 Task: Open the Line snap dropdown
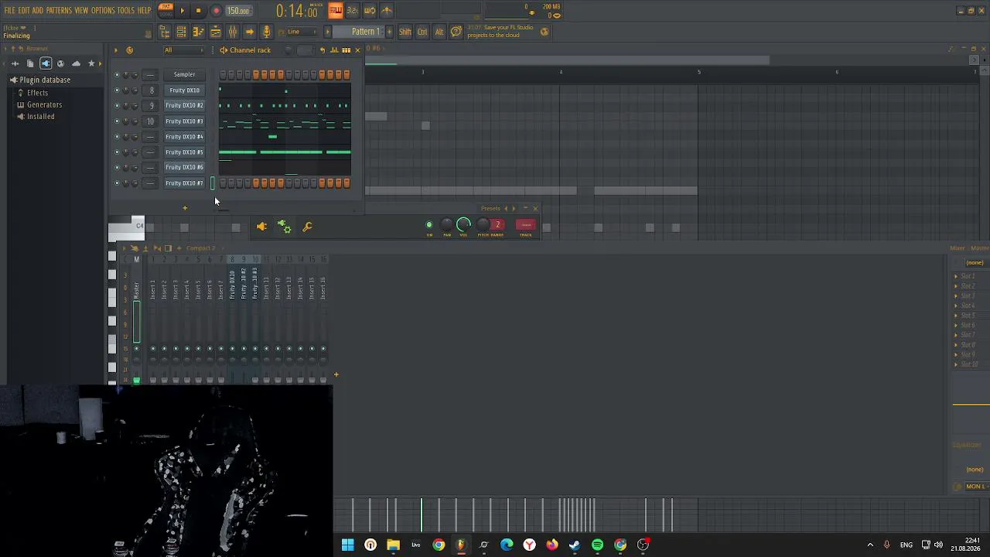tap(302, 32)
